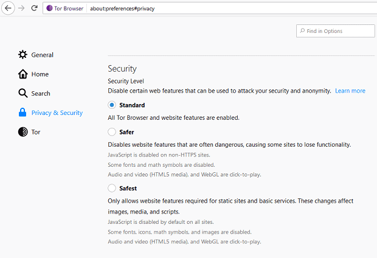Click the 'JavaScript is disabled by default on all sites' text
This screenshot has height=258, width=377.
click(161, 222)
